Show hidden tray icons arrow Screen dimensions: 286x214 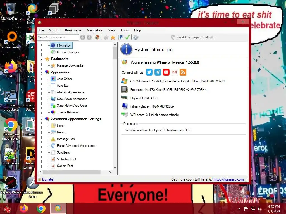(239, 209)
